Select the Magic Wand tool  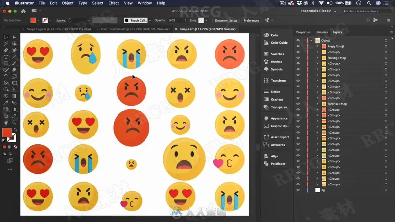pyautogui.click(x=6, y=44)
